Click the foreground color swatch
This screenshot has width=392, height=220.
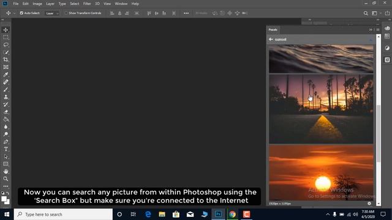pyautogui.click(x=4, y=199)
